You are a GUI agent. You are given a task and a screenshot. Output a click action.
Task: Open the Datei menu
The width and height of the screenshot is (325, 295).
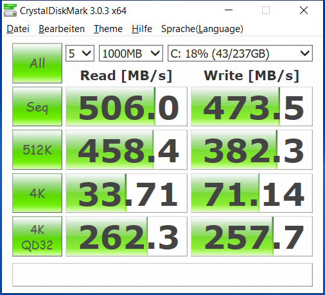(18, 29)
